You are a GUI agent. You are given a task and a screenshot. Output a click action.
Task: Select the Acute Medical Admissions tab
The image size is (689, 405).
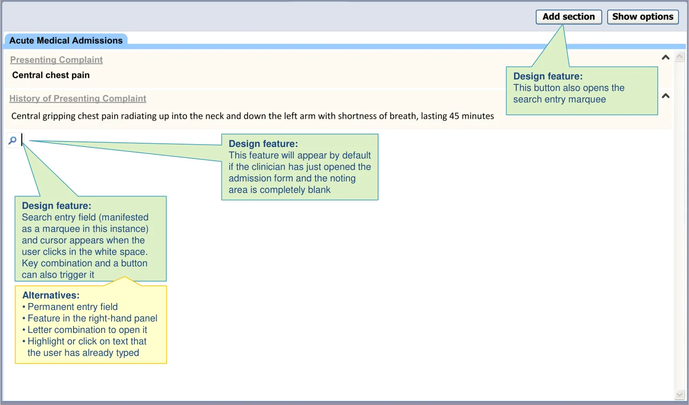[66, 40]
